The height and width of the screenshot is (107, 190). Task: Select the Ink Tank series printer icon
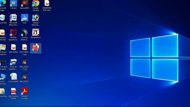tap(3, 64)
